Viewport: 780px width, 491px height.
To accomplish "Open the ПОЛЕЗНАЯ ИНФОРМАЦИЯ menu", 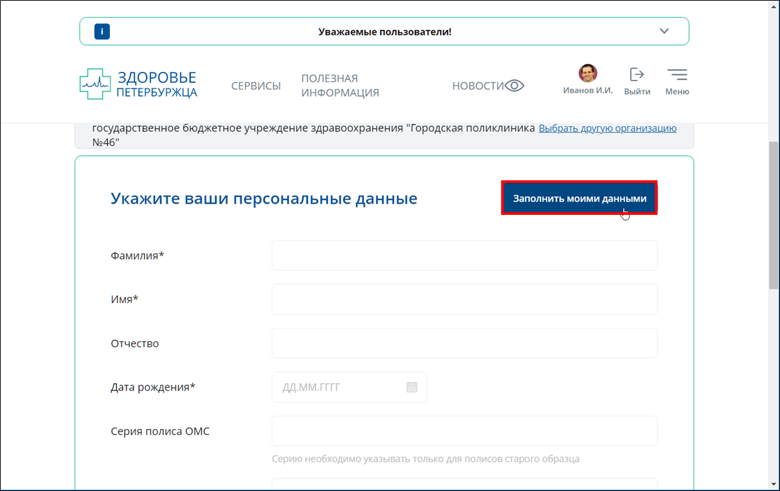I will [x=340, y=86].
